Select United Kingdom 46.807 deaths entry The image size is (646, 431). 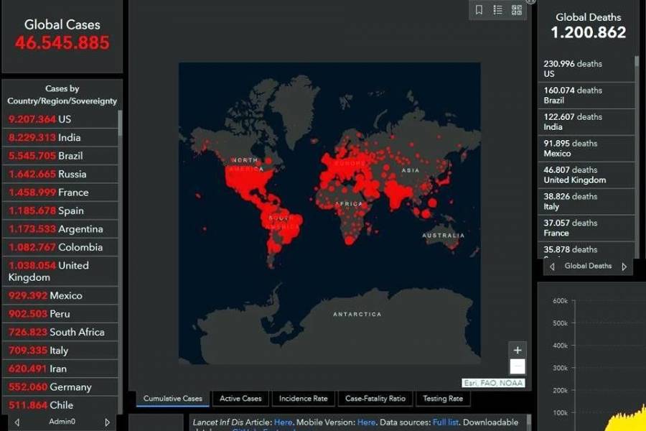click(x=586, y=175)
